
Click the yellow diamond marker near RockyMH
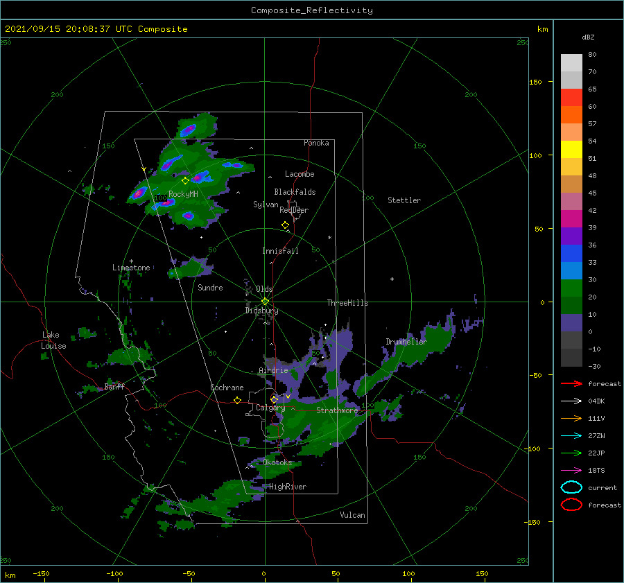click(185, 181)
